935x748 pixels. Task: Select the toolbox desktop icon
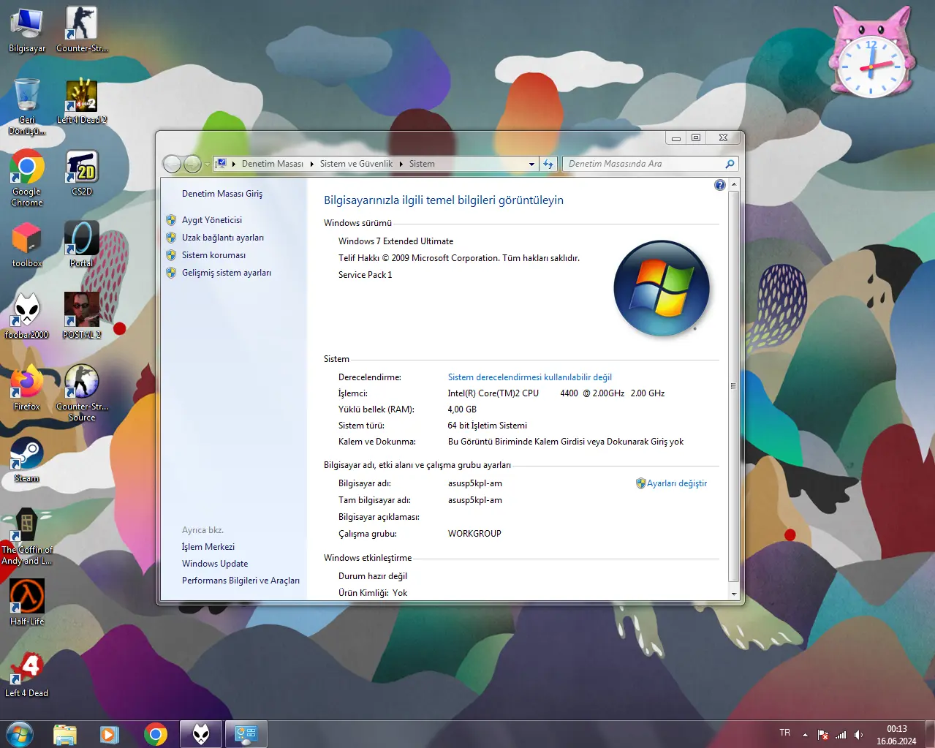coord(27,245)
